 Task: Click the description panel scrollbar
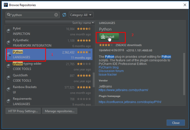184,74
